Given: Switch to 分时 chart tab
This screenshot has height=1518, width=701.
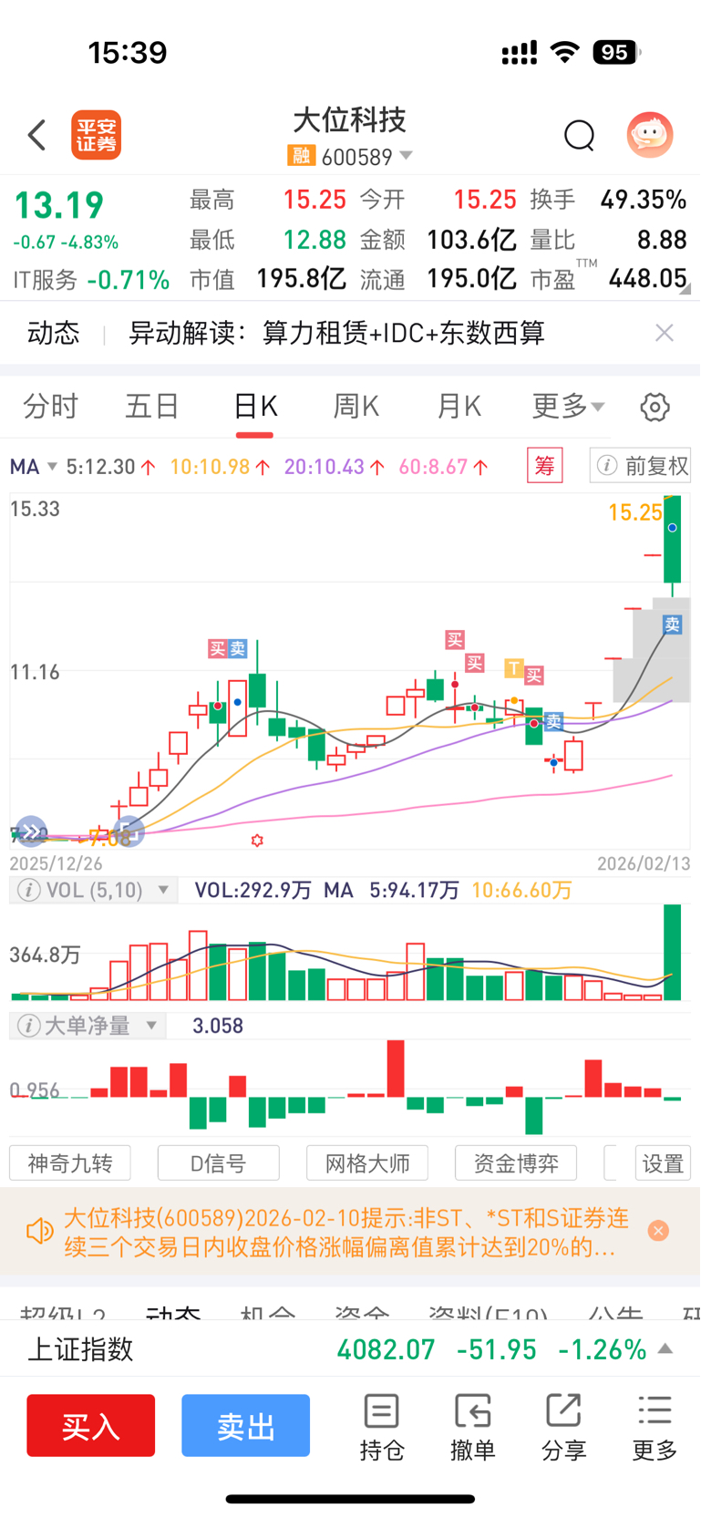Looking at the screenshot, I should (51, 406).
